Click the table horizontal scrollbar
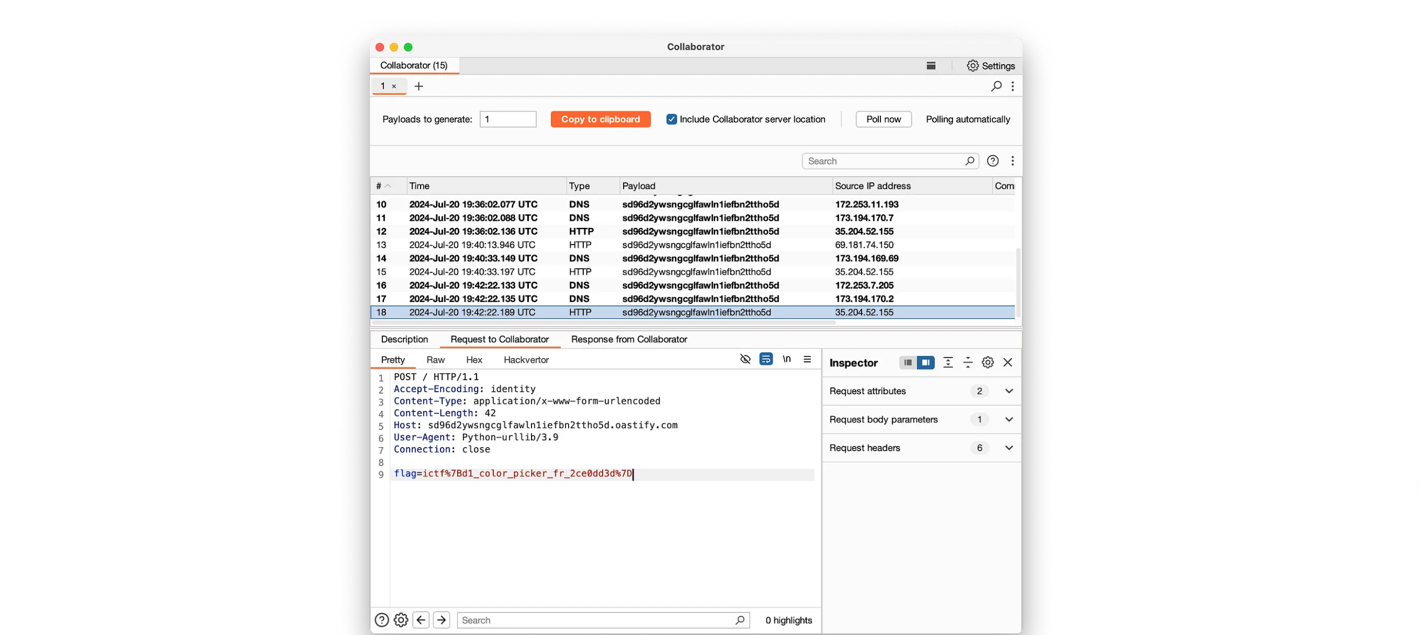 604,323
